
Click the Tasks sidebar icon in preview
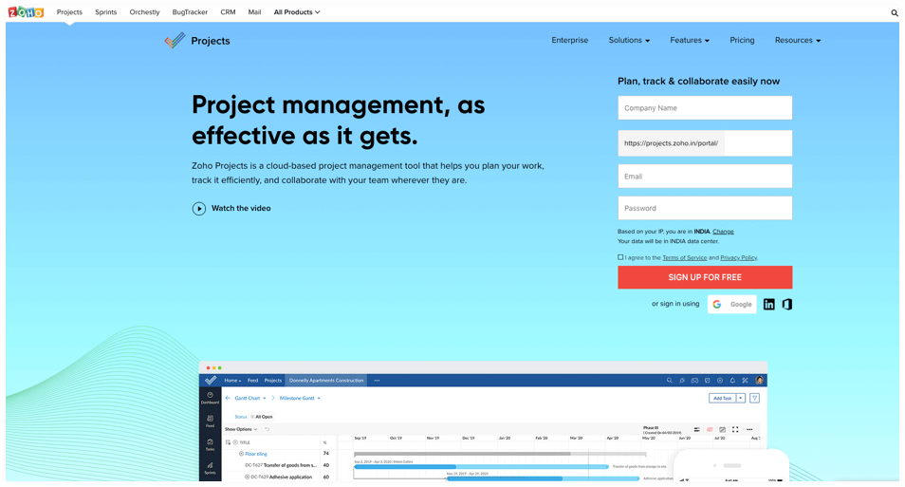[210, 444]
